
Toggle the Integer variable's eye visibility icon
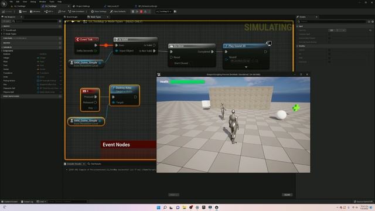[x=60, y=57]
